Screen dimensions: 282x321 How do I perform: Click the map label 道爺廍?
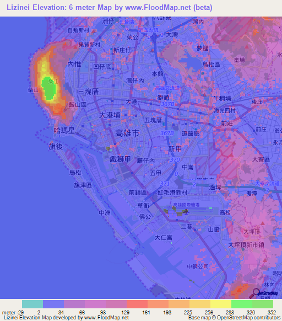click(x=191, y=133)
